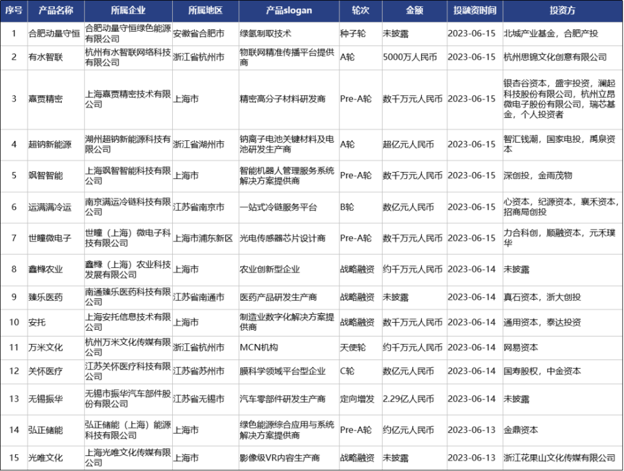624x471 pixels.
Task: Click the 轮次 column header
Action: click(x=361, y=11)
